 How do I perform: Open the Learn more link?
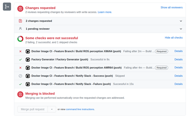(105, 12)
